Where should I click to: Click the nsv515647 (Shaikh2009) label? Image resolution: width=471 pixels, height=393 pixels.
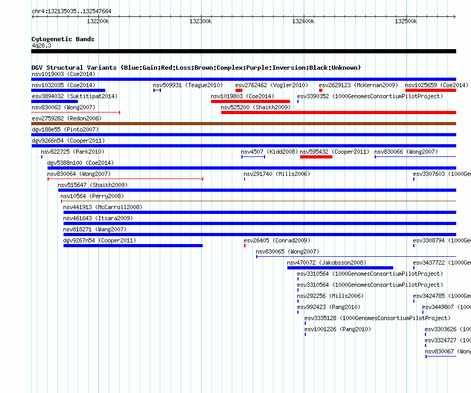coord(93,185)
